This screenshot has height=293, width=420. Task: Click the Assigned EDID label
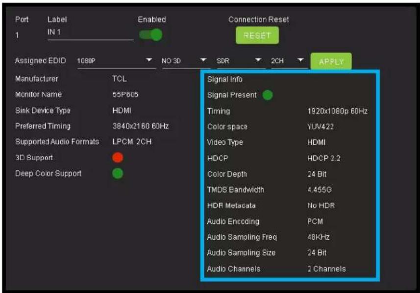click(x=41, y=61)
